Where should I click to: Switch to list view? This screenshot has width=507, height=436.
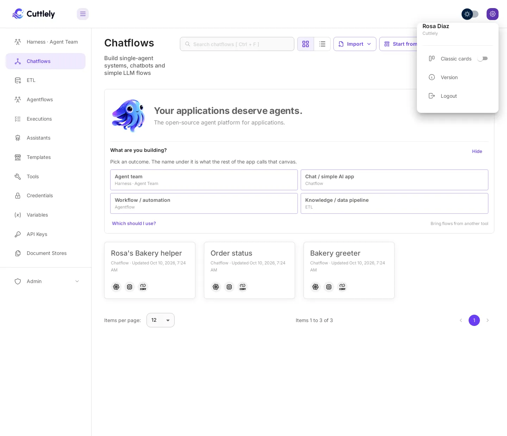pyautogui.click(x=322, y=44)
